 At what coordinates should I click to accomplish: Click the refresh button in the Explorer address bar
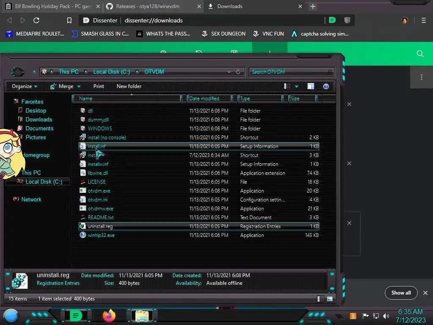coord(238,72)
